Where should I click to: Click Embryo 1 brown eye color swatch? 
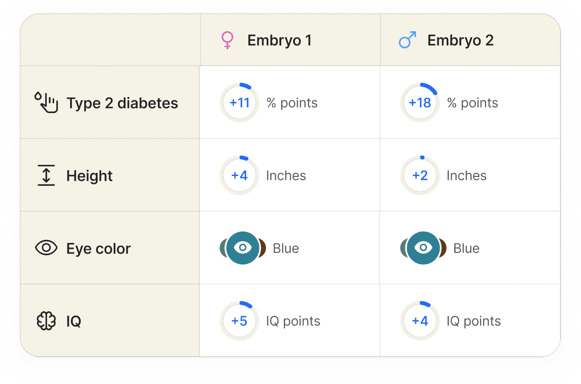click(263, 248)
